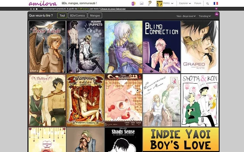Open the Trending sort dropdown
Screen dimensions: 244x152
point(205,16)
